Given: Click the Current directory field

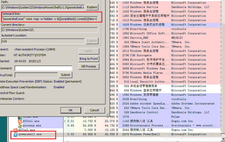Looking at the screenshot, I should click(50, 30).
